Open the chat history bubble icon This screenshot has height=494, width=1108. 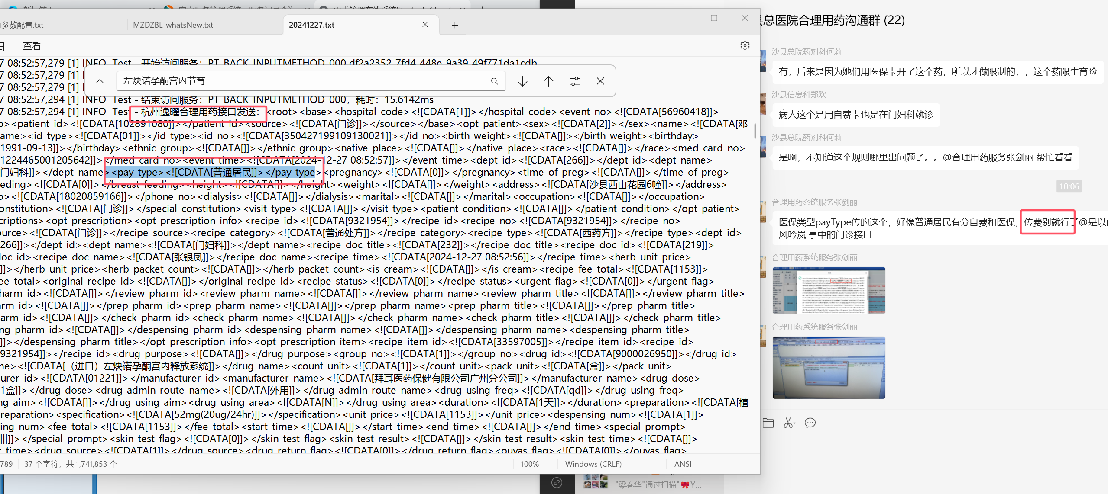(x=810, y=423)
